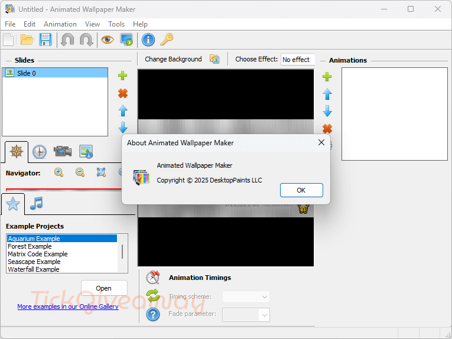Click the Change Background image icon

[214, 58]
